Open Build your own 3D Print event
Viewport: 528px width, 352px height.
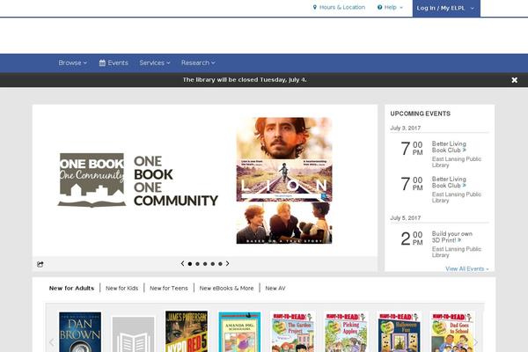point(452,237)
